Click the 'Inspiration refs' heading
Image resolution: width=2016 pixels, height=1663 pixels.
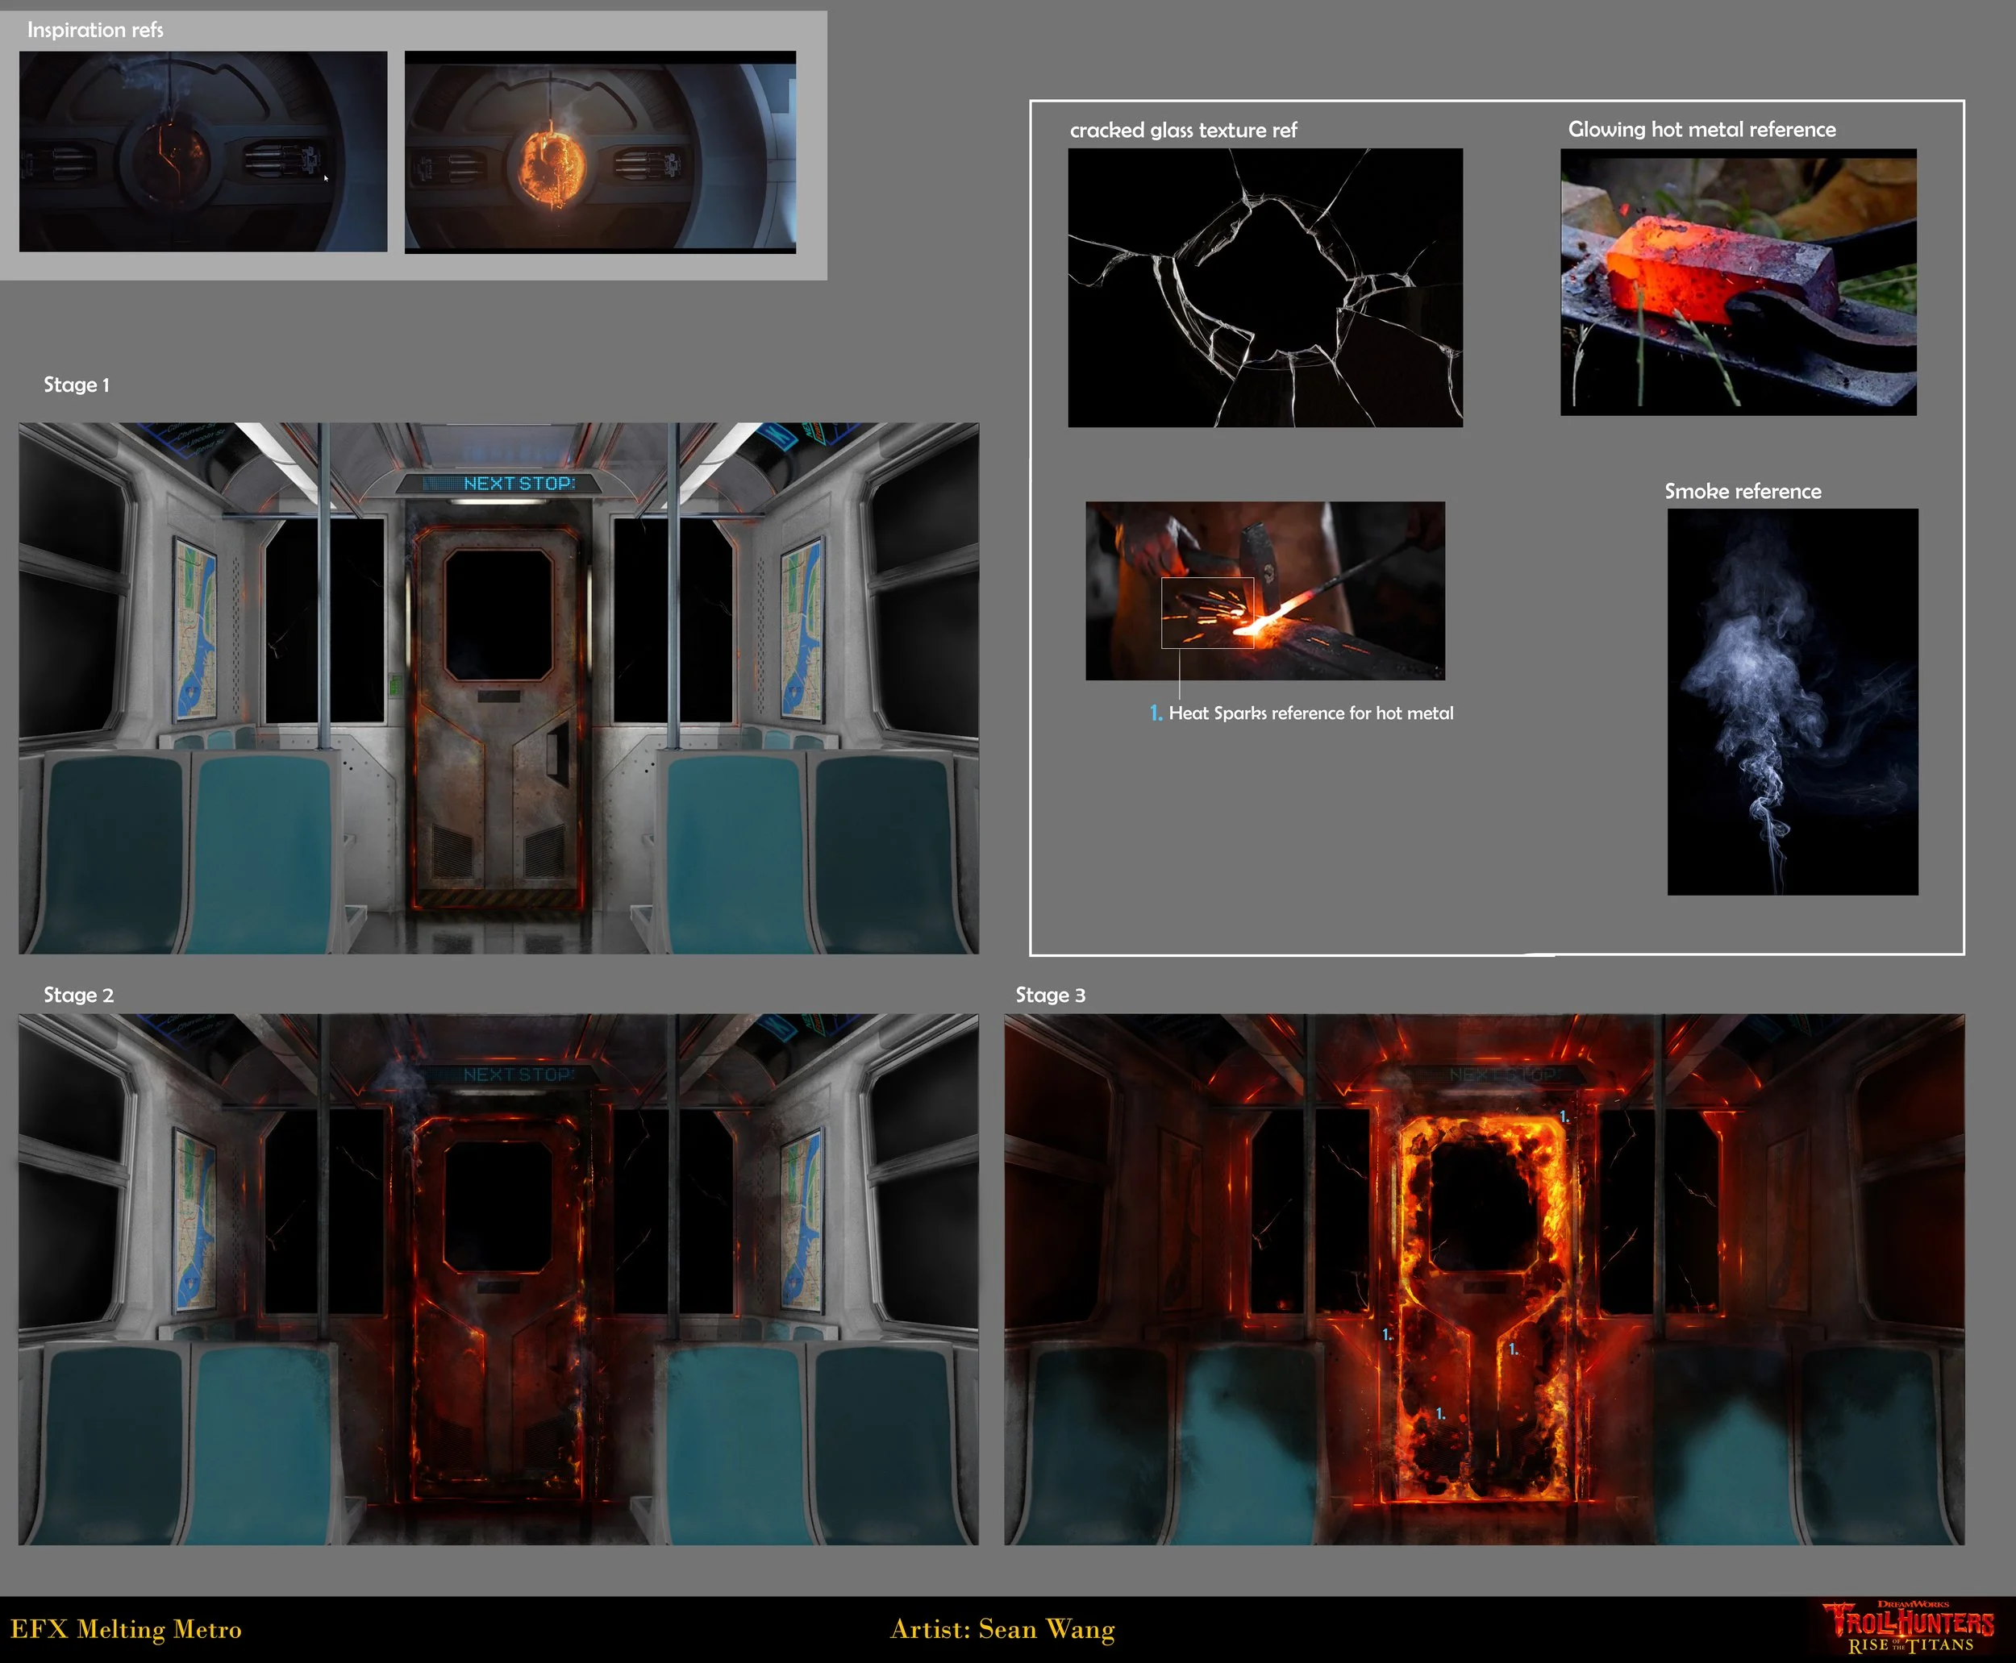pos(95,30)
